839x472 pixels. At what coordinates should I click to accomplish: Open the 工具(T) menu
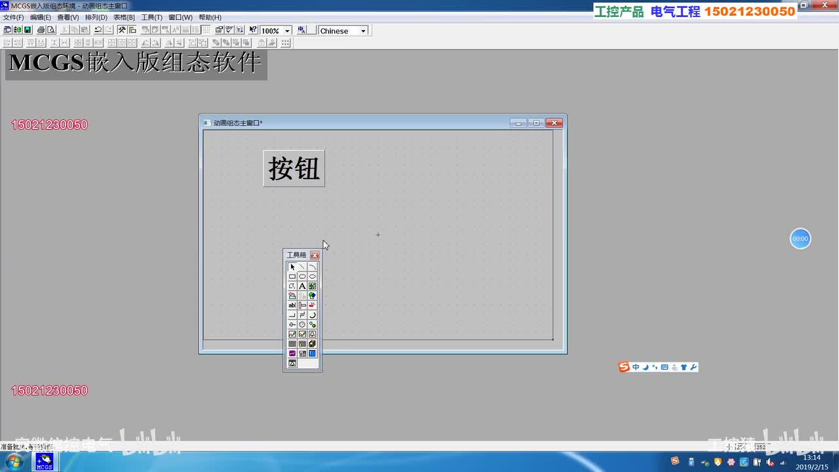click(152, 17)
